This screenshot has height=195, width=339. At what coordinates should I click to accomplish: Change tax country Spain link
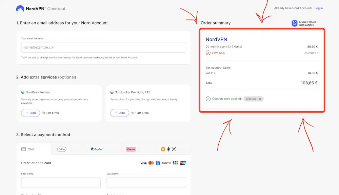pos(227,68)
